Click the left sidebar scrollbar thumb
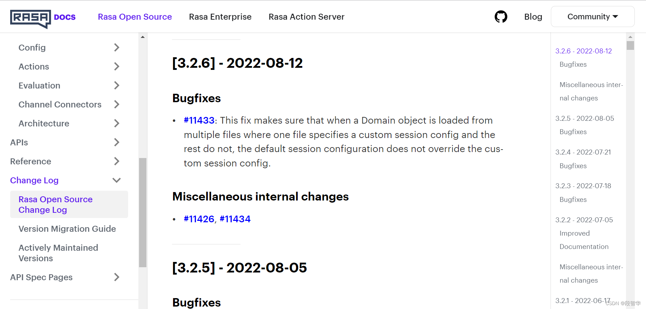Viewport: 646px width, 309px height. (x=143, y=212)
